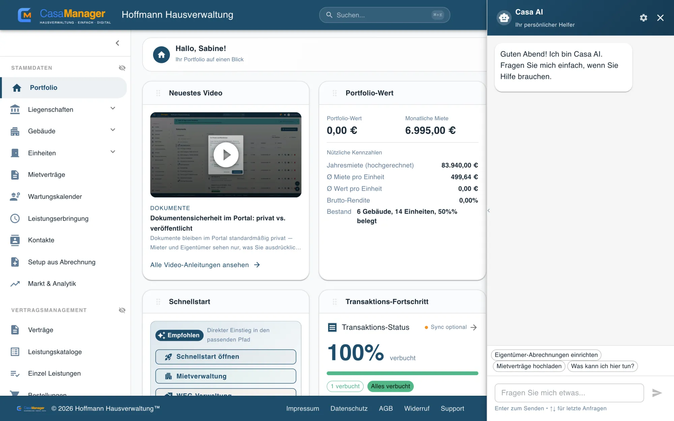Viewport: 674px width, 421px height.
Task: Open Casa AI settings gear
Action: pyautogui.click(x=643, y=18)
